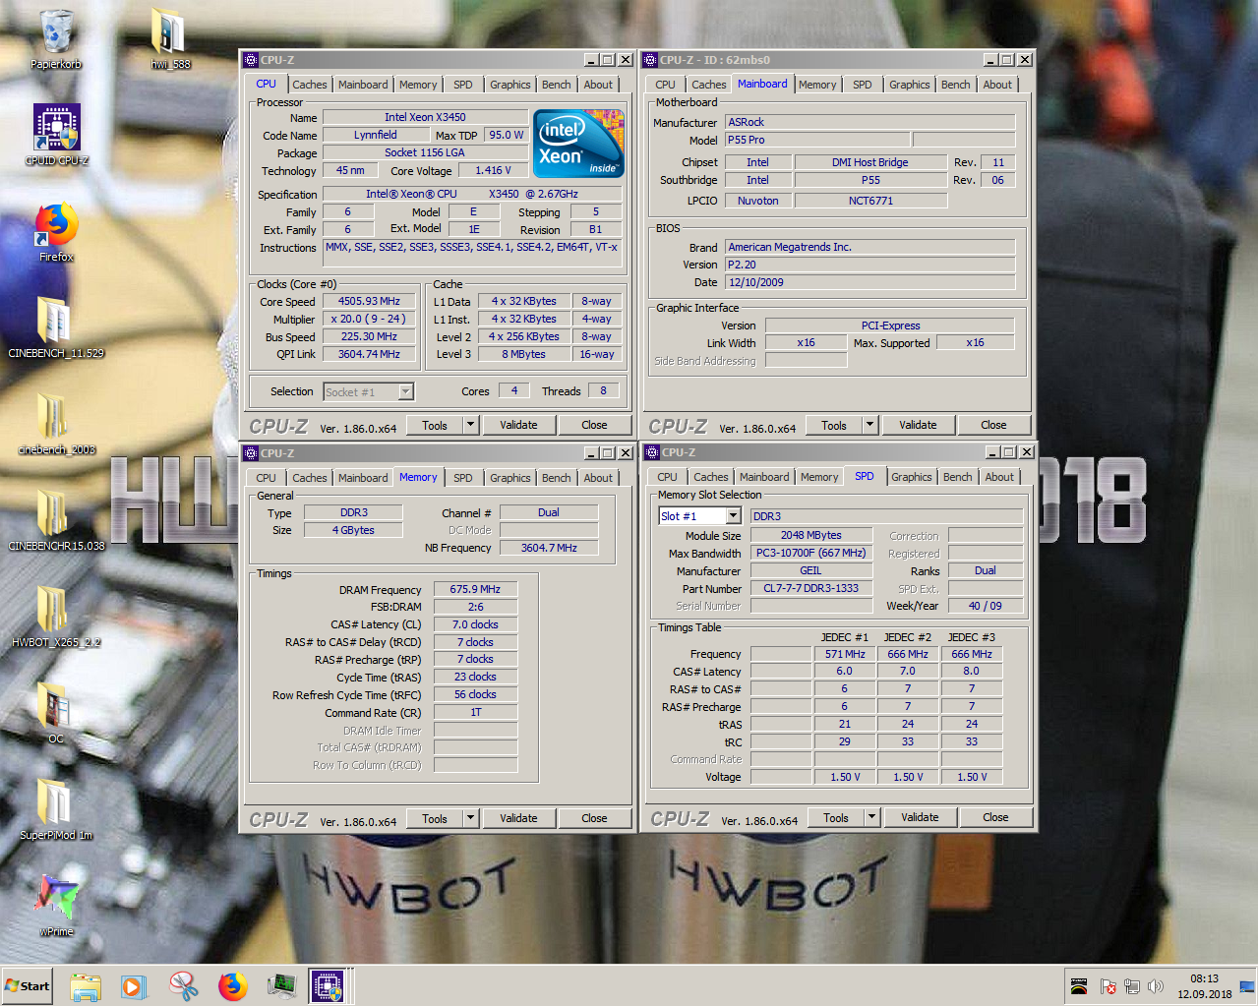
Task: Open the hardware monitor taskbar icon
Action: (281, 986)
